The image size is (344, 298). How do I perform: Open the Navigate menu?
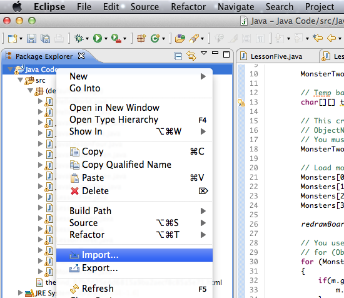tap(236, 7)
